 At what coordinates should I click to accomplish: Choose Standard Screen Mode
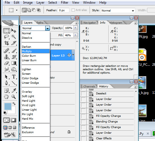pyautogui.click(x=5, y=128)
